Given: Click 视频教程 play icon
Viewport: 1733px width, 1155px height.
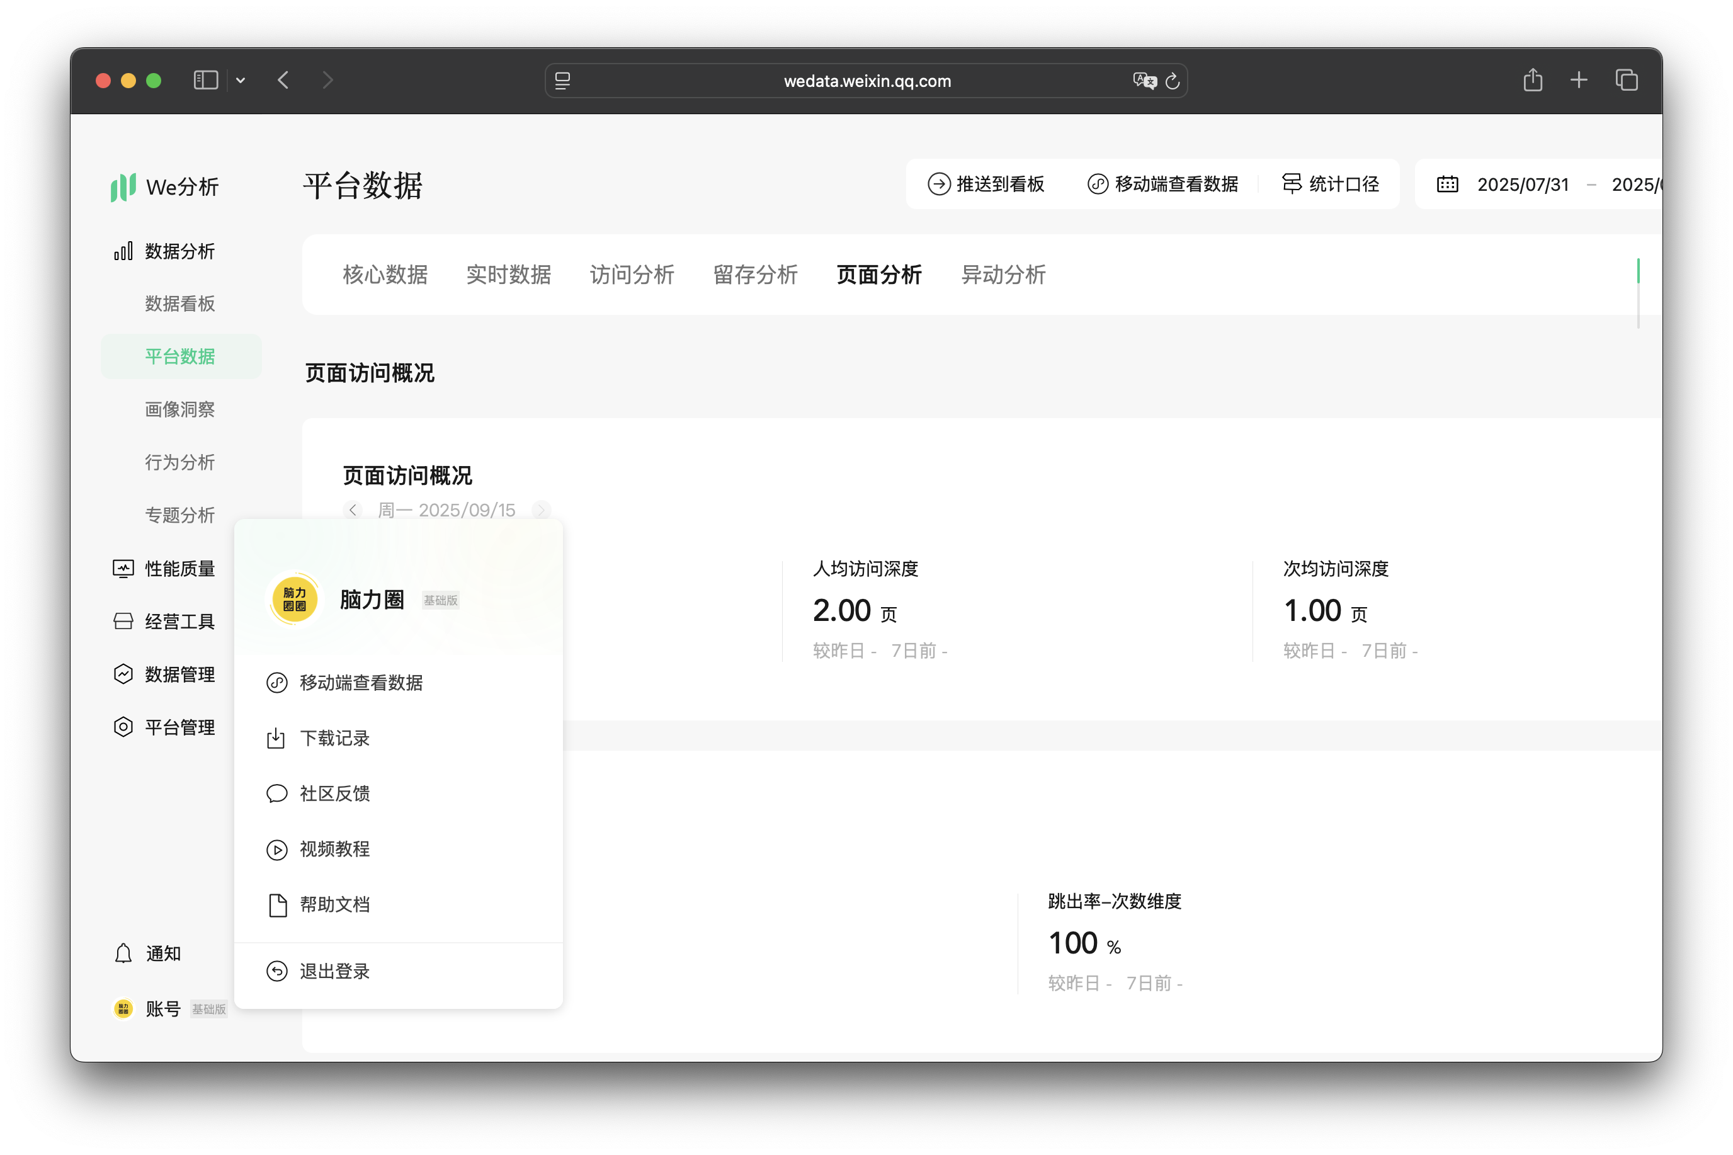Looking at the screenshot, I should [277, 850].
